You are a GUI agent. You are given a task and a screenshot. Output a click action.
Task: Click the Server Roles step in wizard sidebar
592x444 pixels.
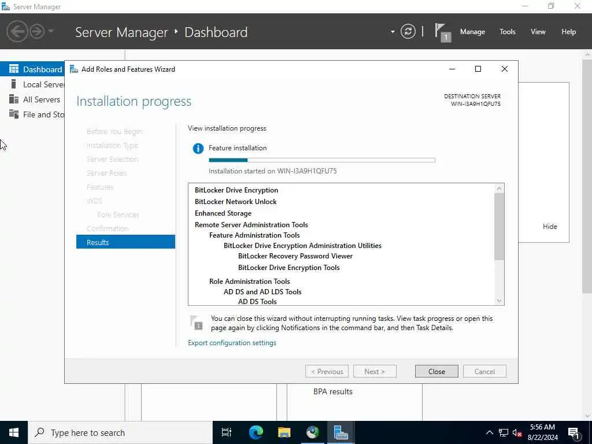106,173
